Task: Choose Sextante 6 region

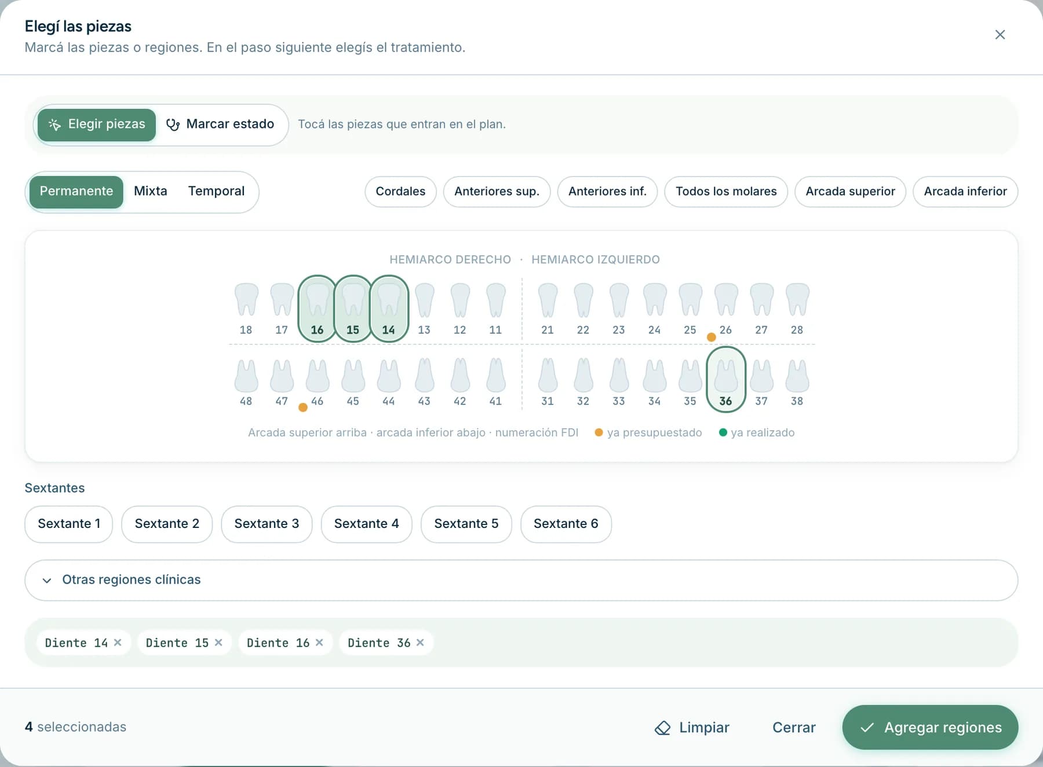Action: [x=566, y=524]
